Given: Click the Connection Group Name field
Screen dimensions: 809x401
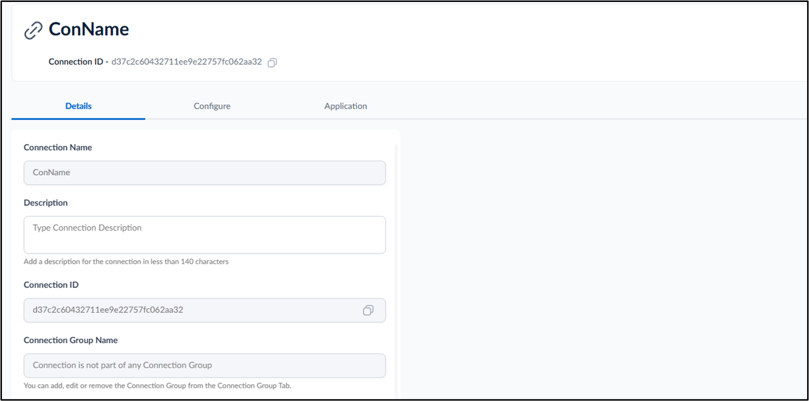Looking at the screenshot, I should point(205,366).
